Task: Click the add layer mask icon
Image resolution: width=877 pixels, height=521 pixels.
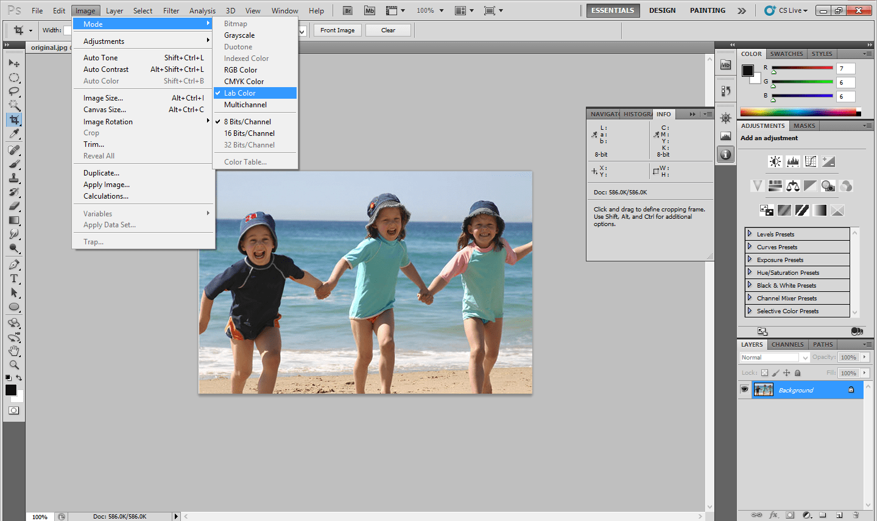Action: tap(790, 515)
